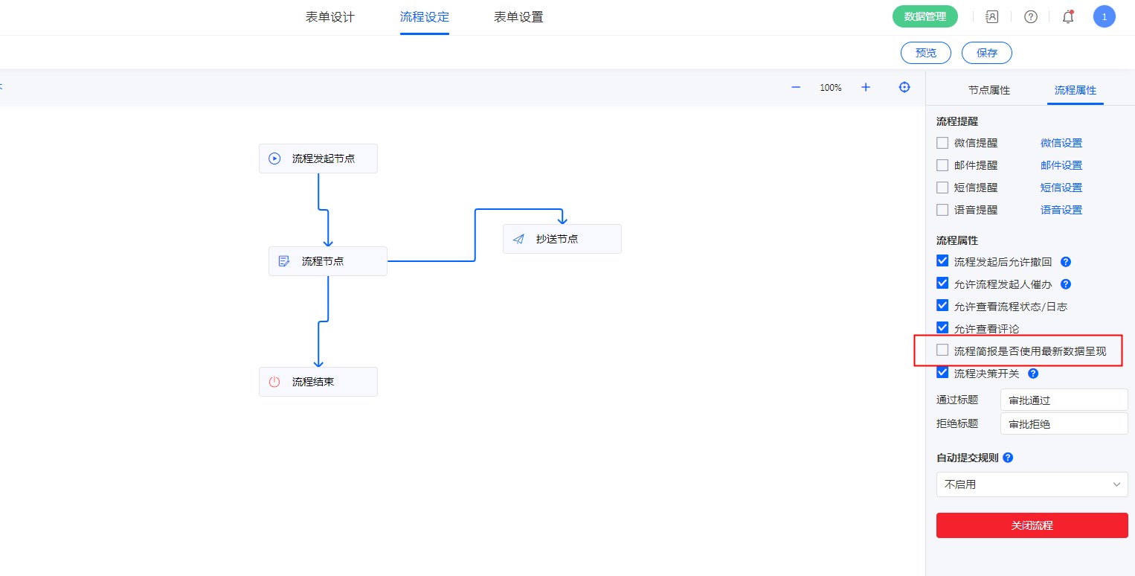This screenshot has width=1135, height=576.
Task: Open the contacts book icon in header
Action: pos(991,17)
